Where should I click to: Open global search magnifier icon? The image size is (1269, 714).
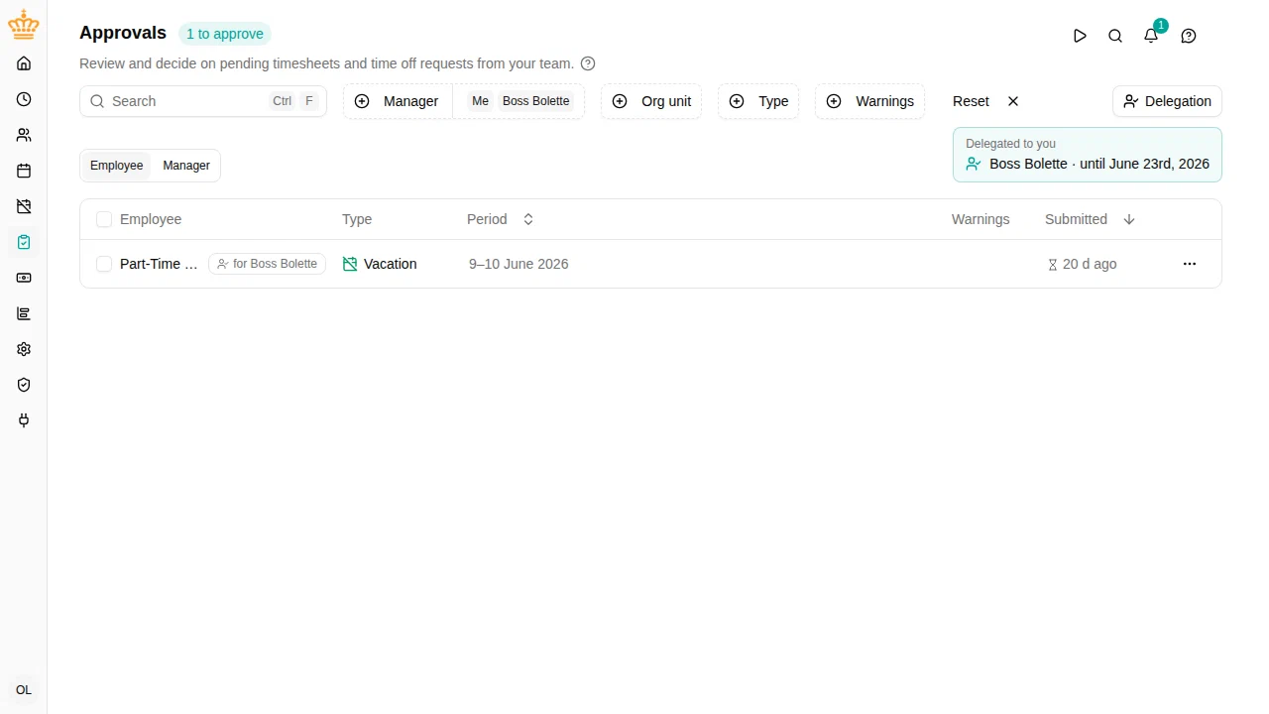[x=1115, y=36]
